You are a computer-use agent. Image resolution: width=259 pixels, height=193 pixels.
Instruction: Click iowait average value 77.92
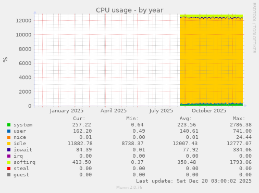(190, 150)
